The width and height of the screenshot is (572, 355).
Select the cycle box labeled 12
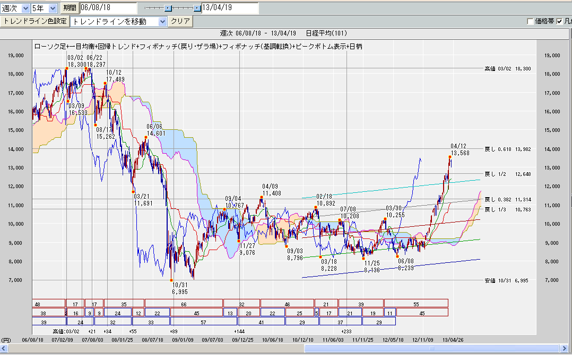tap(138, 313)
